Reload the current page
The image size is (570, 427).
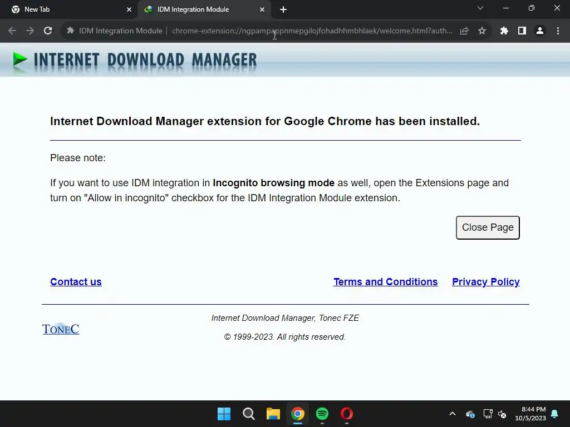click(x=48, y=31)
